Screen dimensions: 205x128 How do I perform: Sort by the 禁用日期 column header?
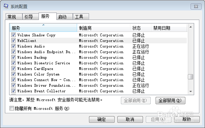169,28
